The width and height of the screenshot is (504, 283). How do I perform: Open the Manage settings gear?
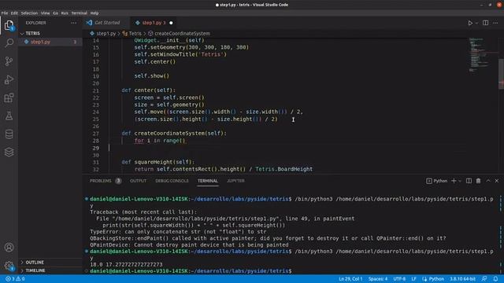click(9, 266)
